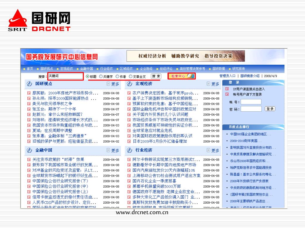Click the document icon beside 国研视点 更多
This screenshot has width=305, height=228.
pos(108,84)
